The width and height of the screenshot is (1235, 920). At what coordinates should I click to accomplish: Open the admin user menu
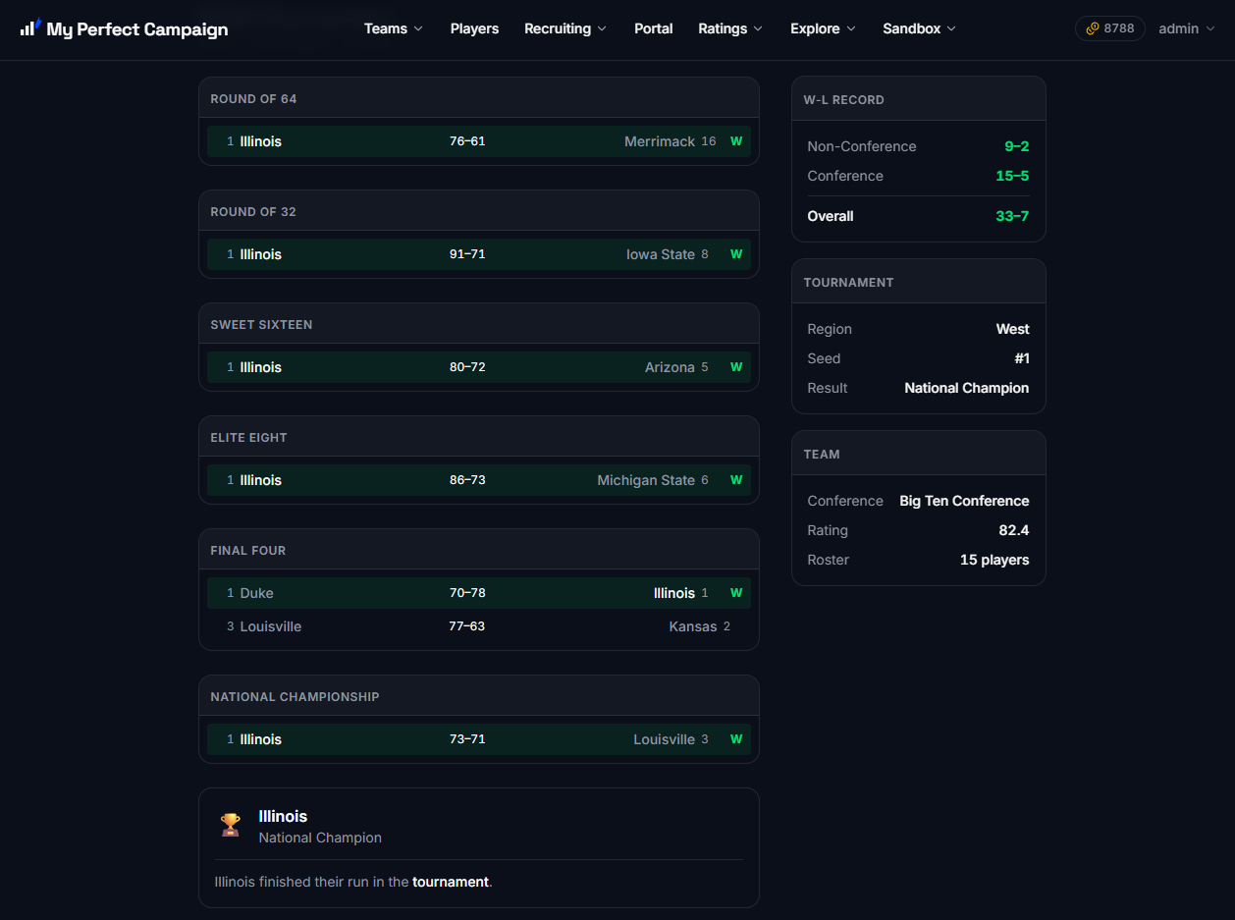click(1187, 28)
